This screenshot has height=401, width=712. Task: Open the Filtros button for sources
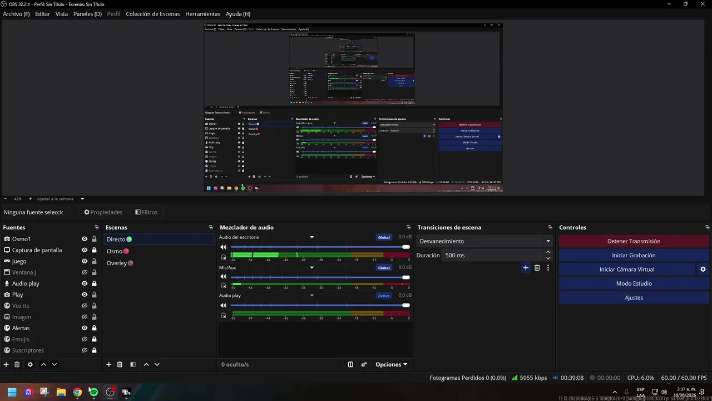click(x=146, y=212)
